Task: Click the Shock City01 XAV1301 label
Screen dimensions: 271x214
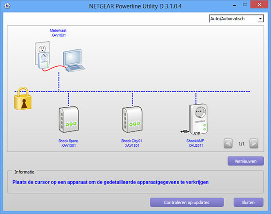Action: tap(132, 143)
